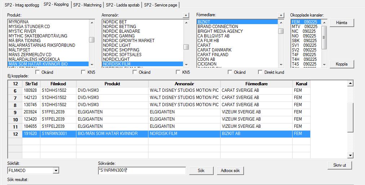Click down arrow of Okopplade kanaler scrollbar

324,65
